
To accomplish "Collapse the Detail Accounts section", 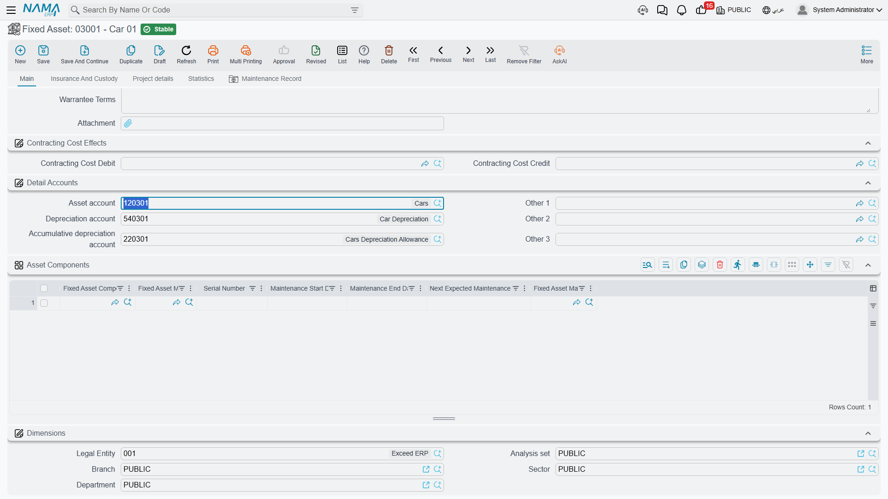I will 868,183.
